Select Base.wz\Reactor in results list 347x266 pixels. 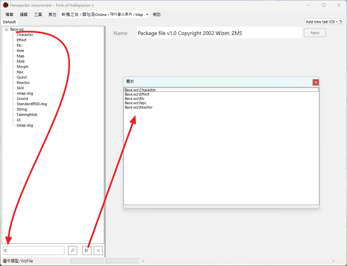(138, 107)
